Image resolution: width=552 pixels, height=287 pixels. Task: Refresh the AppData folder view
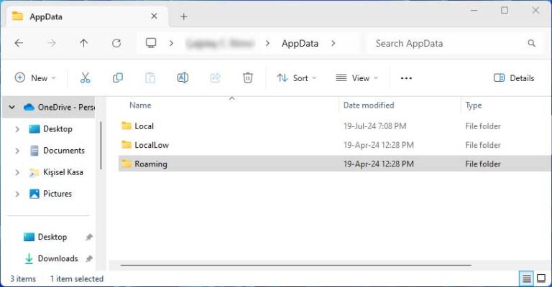click(x=116, y=43)
